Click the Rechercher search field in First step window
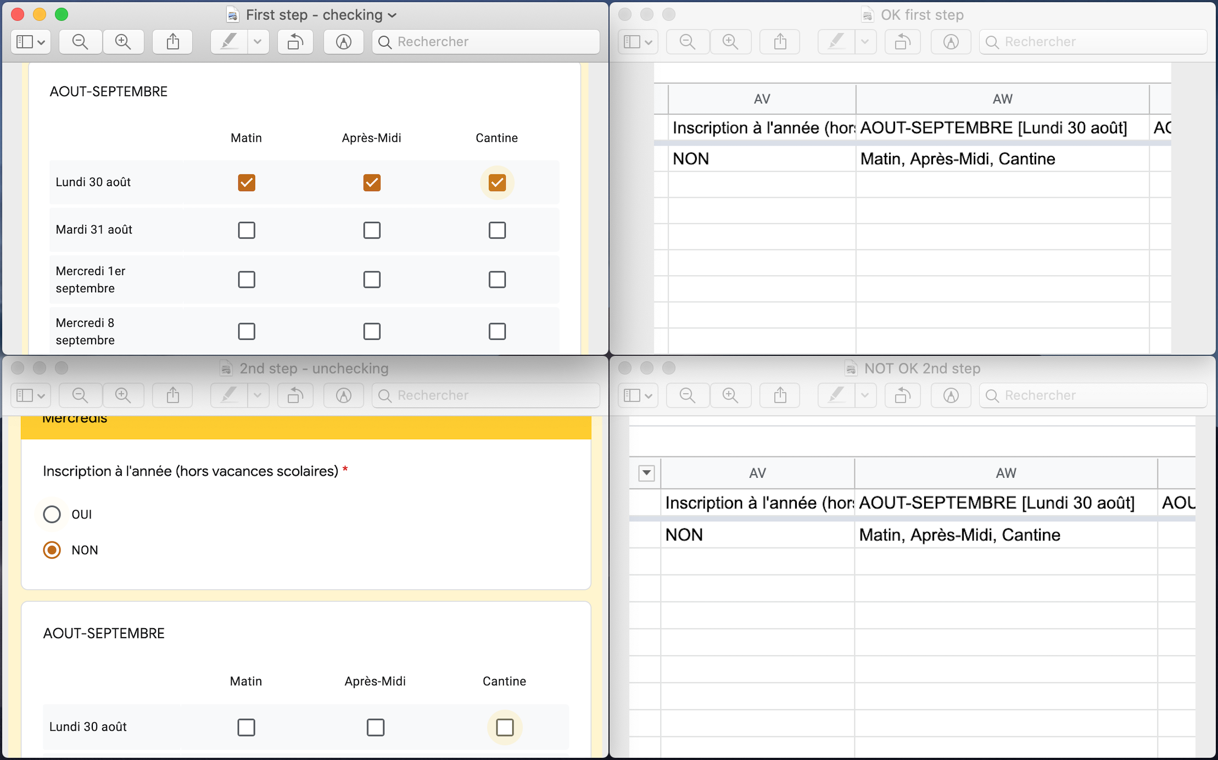Image resolution: width=1218 pixels, height=760 pixels. (486, 42)
